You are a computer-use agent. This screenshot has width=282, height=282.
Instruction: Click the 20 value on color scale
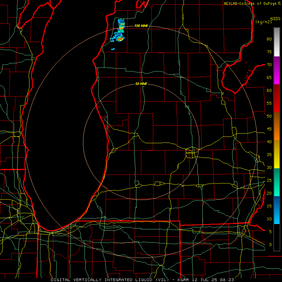(x=269, y=193)
